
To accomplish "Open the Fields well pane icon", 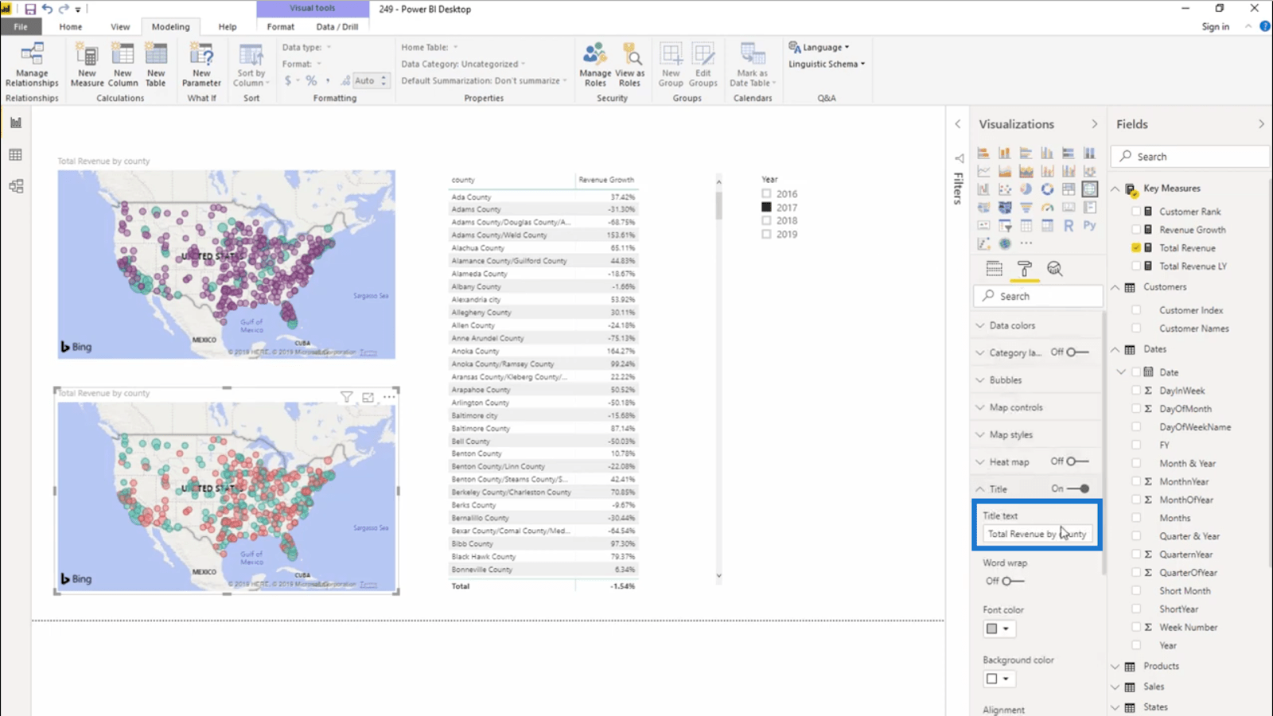I will [x=994, y=268].
